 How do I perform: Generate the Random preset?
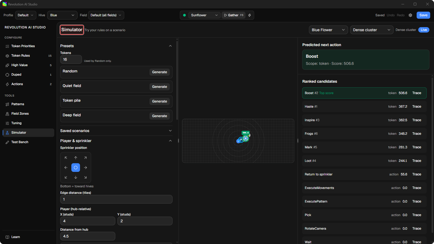coord(159,72)
